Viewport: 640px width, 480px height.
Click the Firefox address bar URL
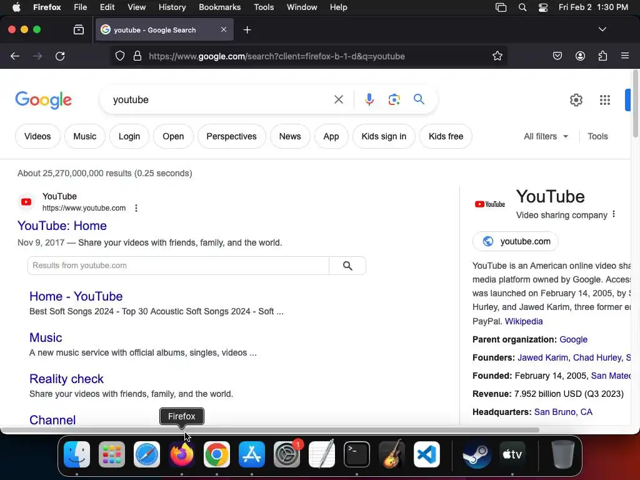click(277, 56)
